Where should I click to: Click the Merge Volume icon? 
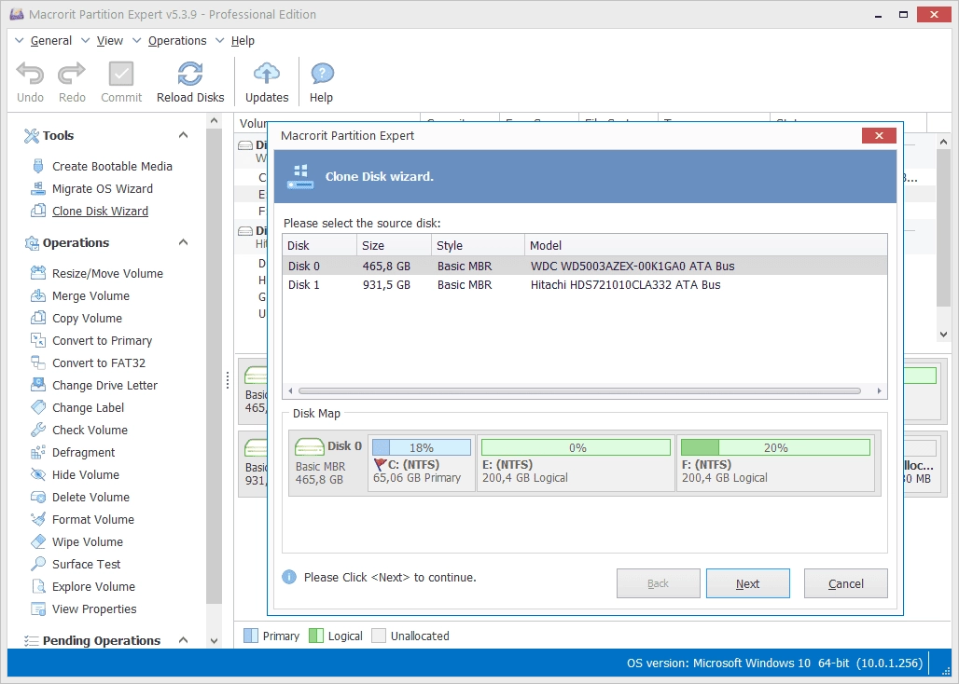click(38, 295)
